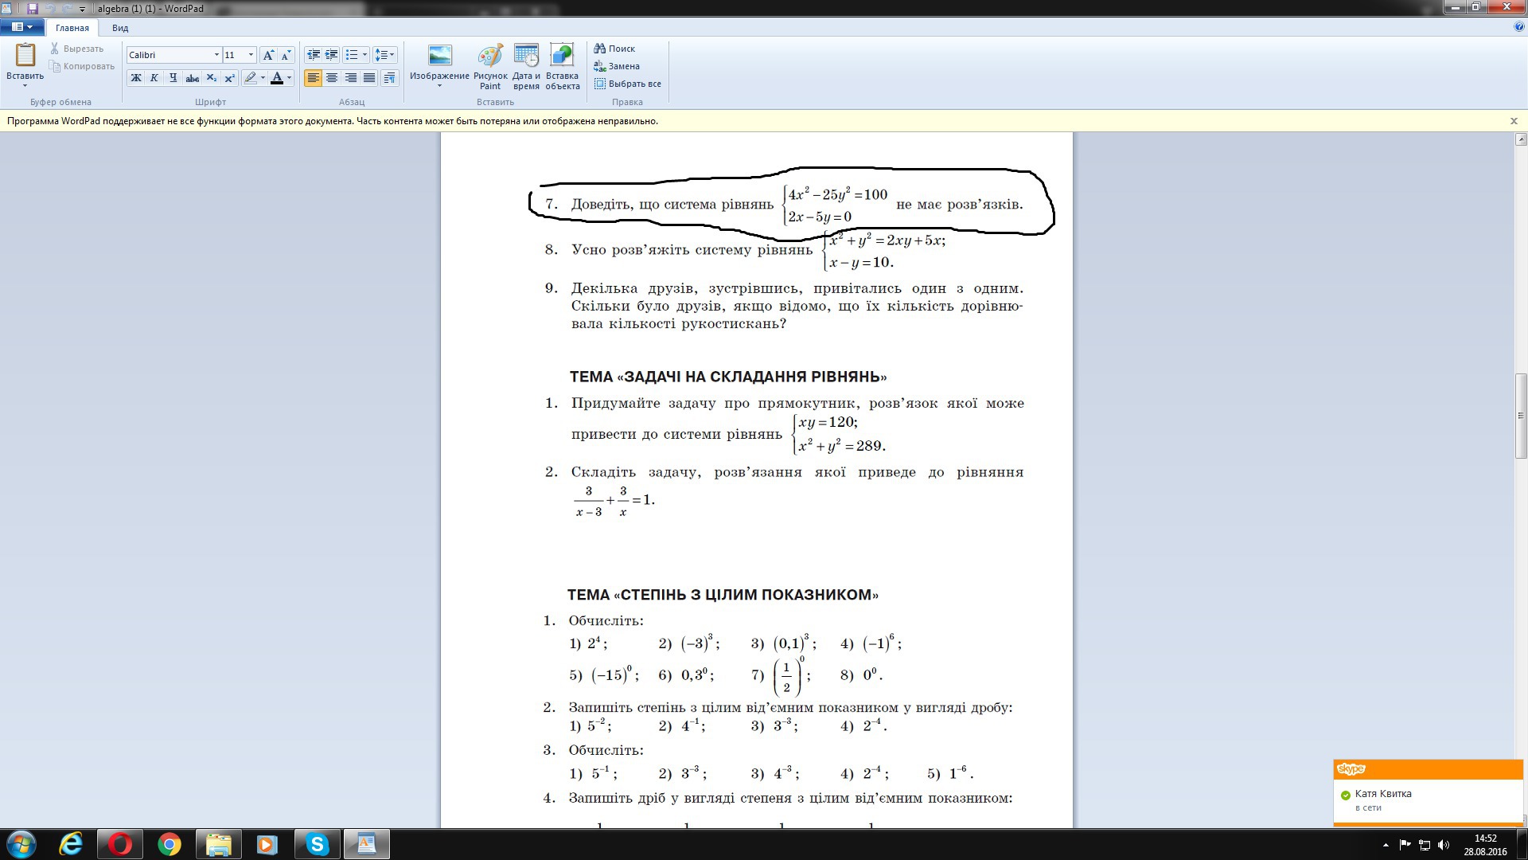The image size is (1528, 860).
Task: Click the Cut (Вырезать) scissors button
Action: point(76,49)
